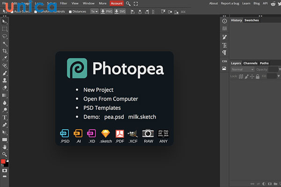Viewport: 281px width, 187px height.
Task: Switch to the Paths tab
Action: coord(264,63)
